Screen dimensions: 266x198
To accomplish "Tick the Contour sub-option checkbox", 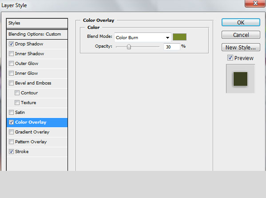I will coord(17,93).
